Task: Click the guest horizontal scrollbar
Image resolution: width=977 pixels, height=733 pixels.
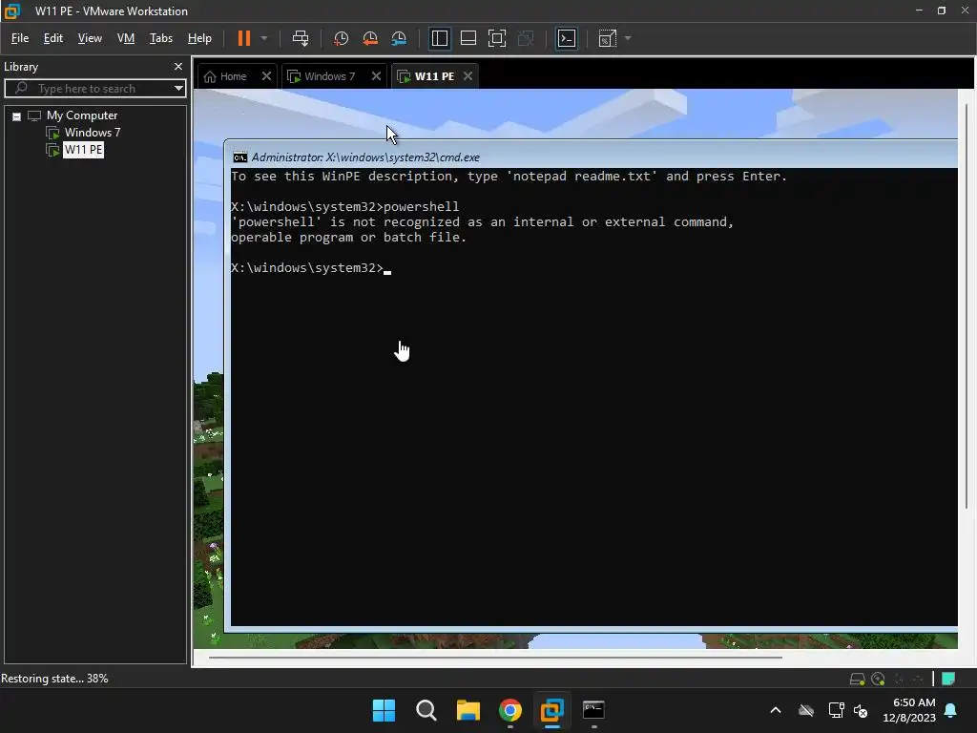Action: click(495, 657)
